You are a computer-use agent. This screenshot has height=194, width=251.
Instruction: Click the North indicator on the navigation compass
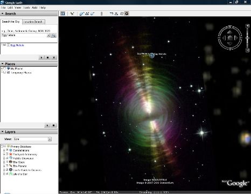click(x=230, y=27)
